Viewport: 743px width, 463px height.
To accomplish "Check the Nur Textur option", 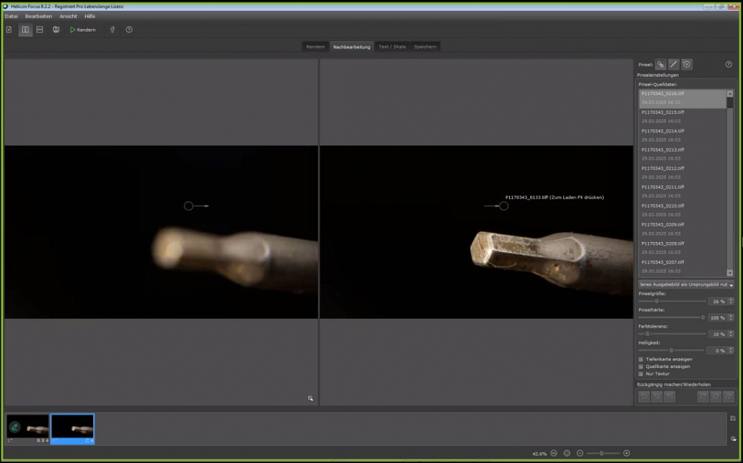I will tap(641, 374).
